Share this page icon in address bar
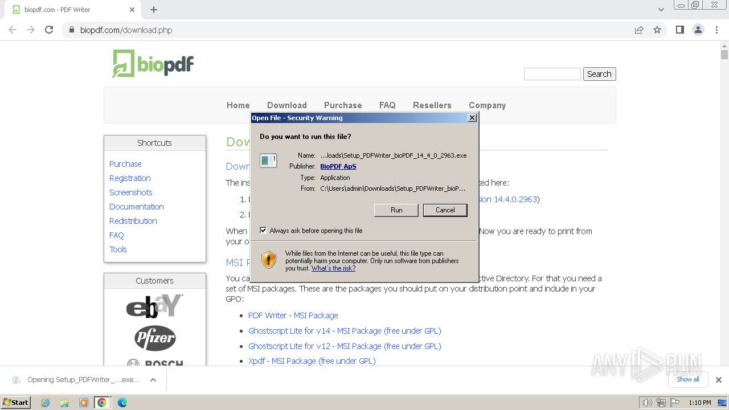729x410 pixels. coord(639,30)
